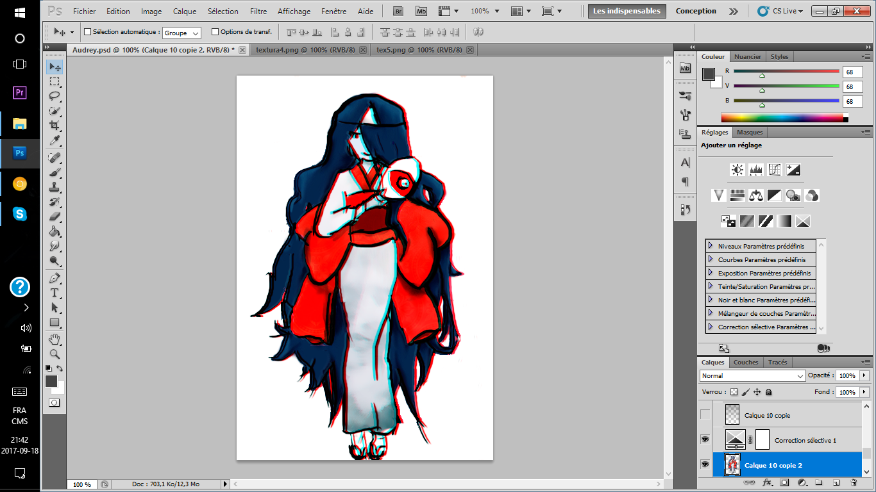Add a Curves adjustment from icons
Screen dimensions: 876x492
tap(775, 170)
